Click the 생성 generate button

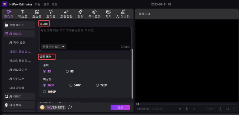[x=120, y=108]
